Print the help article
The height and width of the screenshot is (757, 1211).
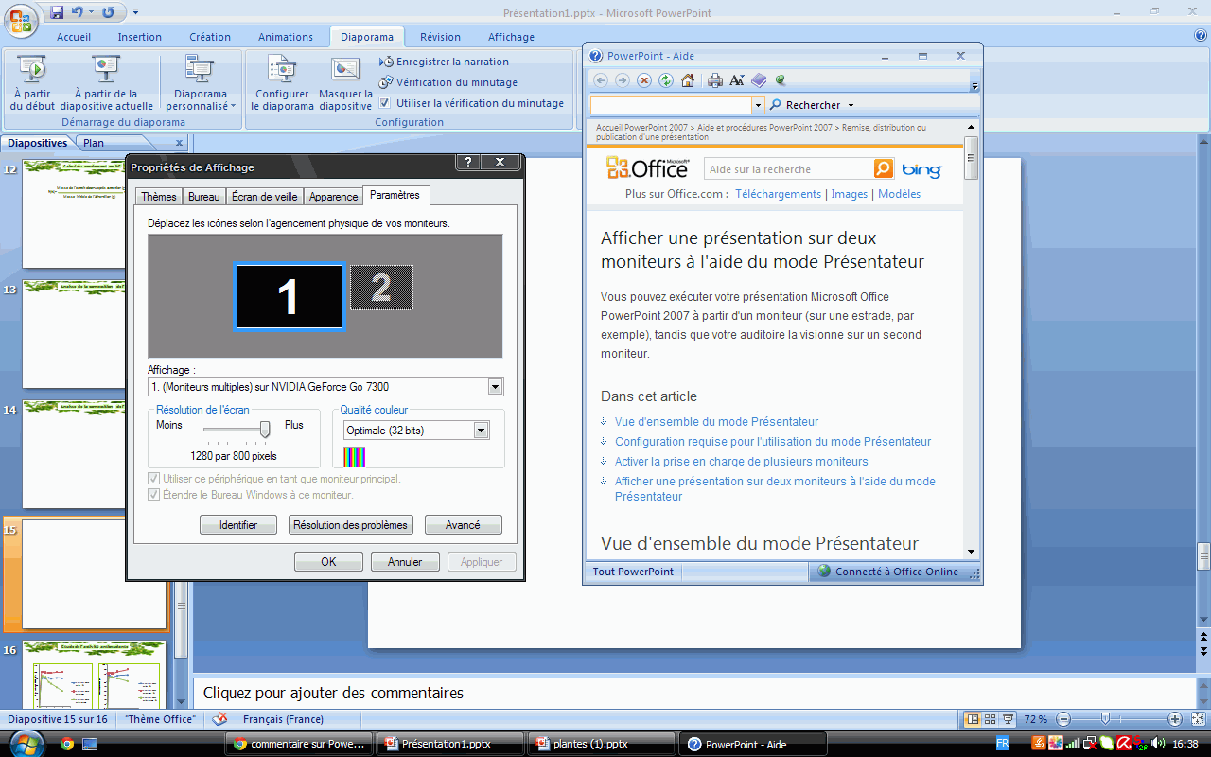pos(715,80)
